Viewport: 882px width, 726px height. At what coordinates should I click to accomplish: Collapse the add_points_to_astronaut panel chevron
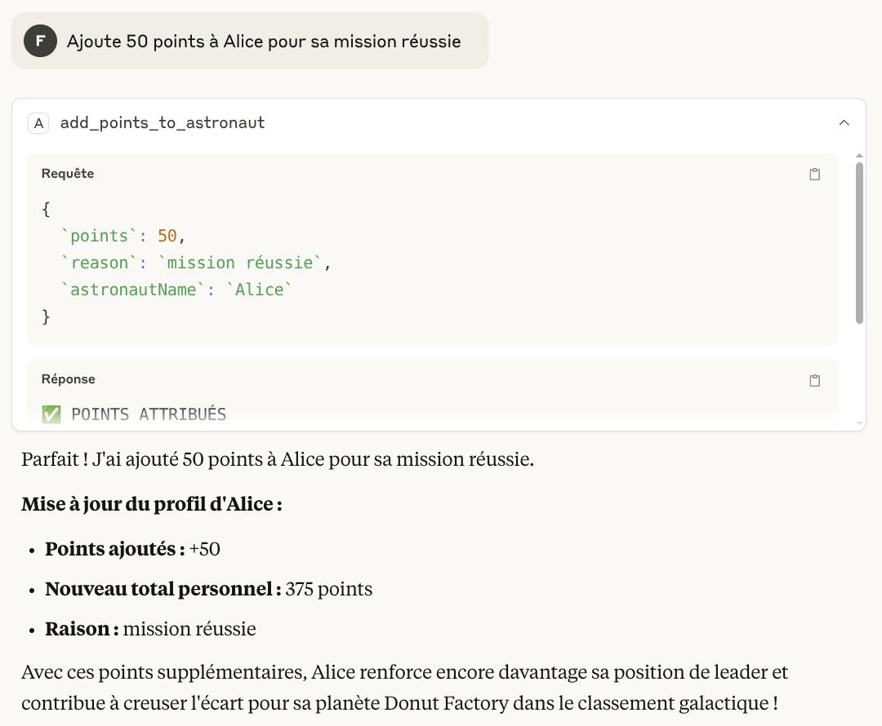844,122
